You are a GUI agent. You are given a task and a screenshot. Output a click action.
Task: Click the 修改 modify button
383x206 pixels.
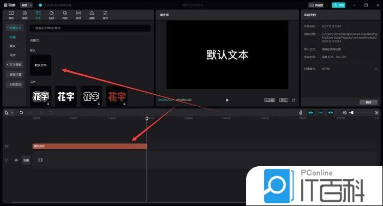pos(368,102)
